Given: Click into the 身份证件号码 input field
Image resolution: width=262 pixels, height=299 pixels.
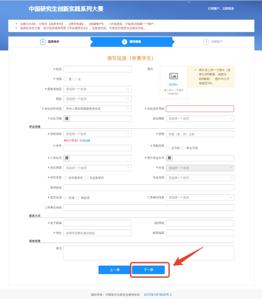Looking at the screenshot, I should pyautogui.click(x=200, y=109).
